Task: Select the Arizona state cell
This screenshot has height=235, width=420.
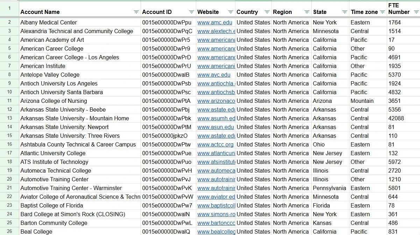Action: [330, 101]
